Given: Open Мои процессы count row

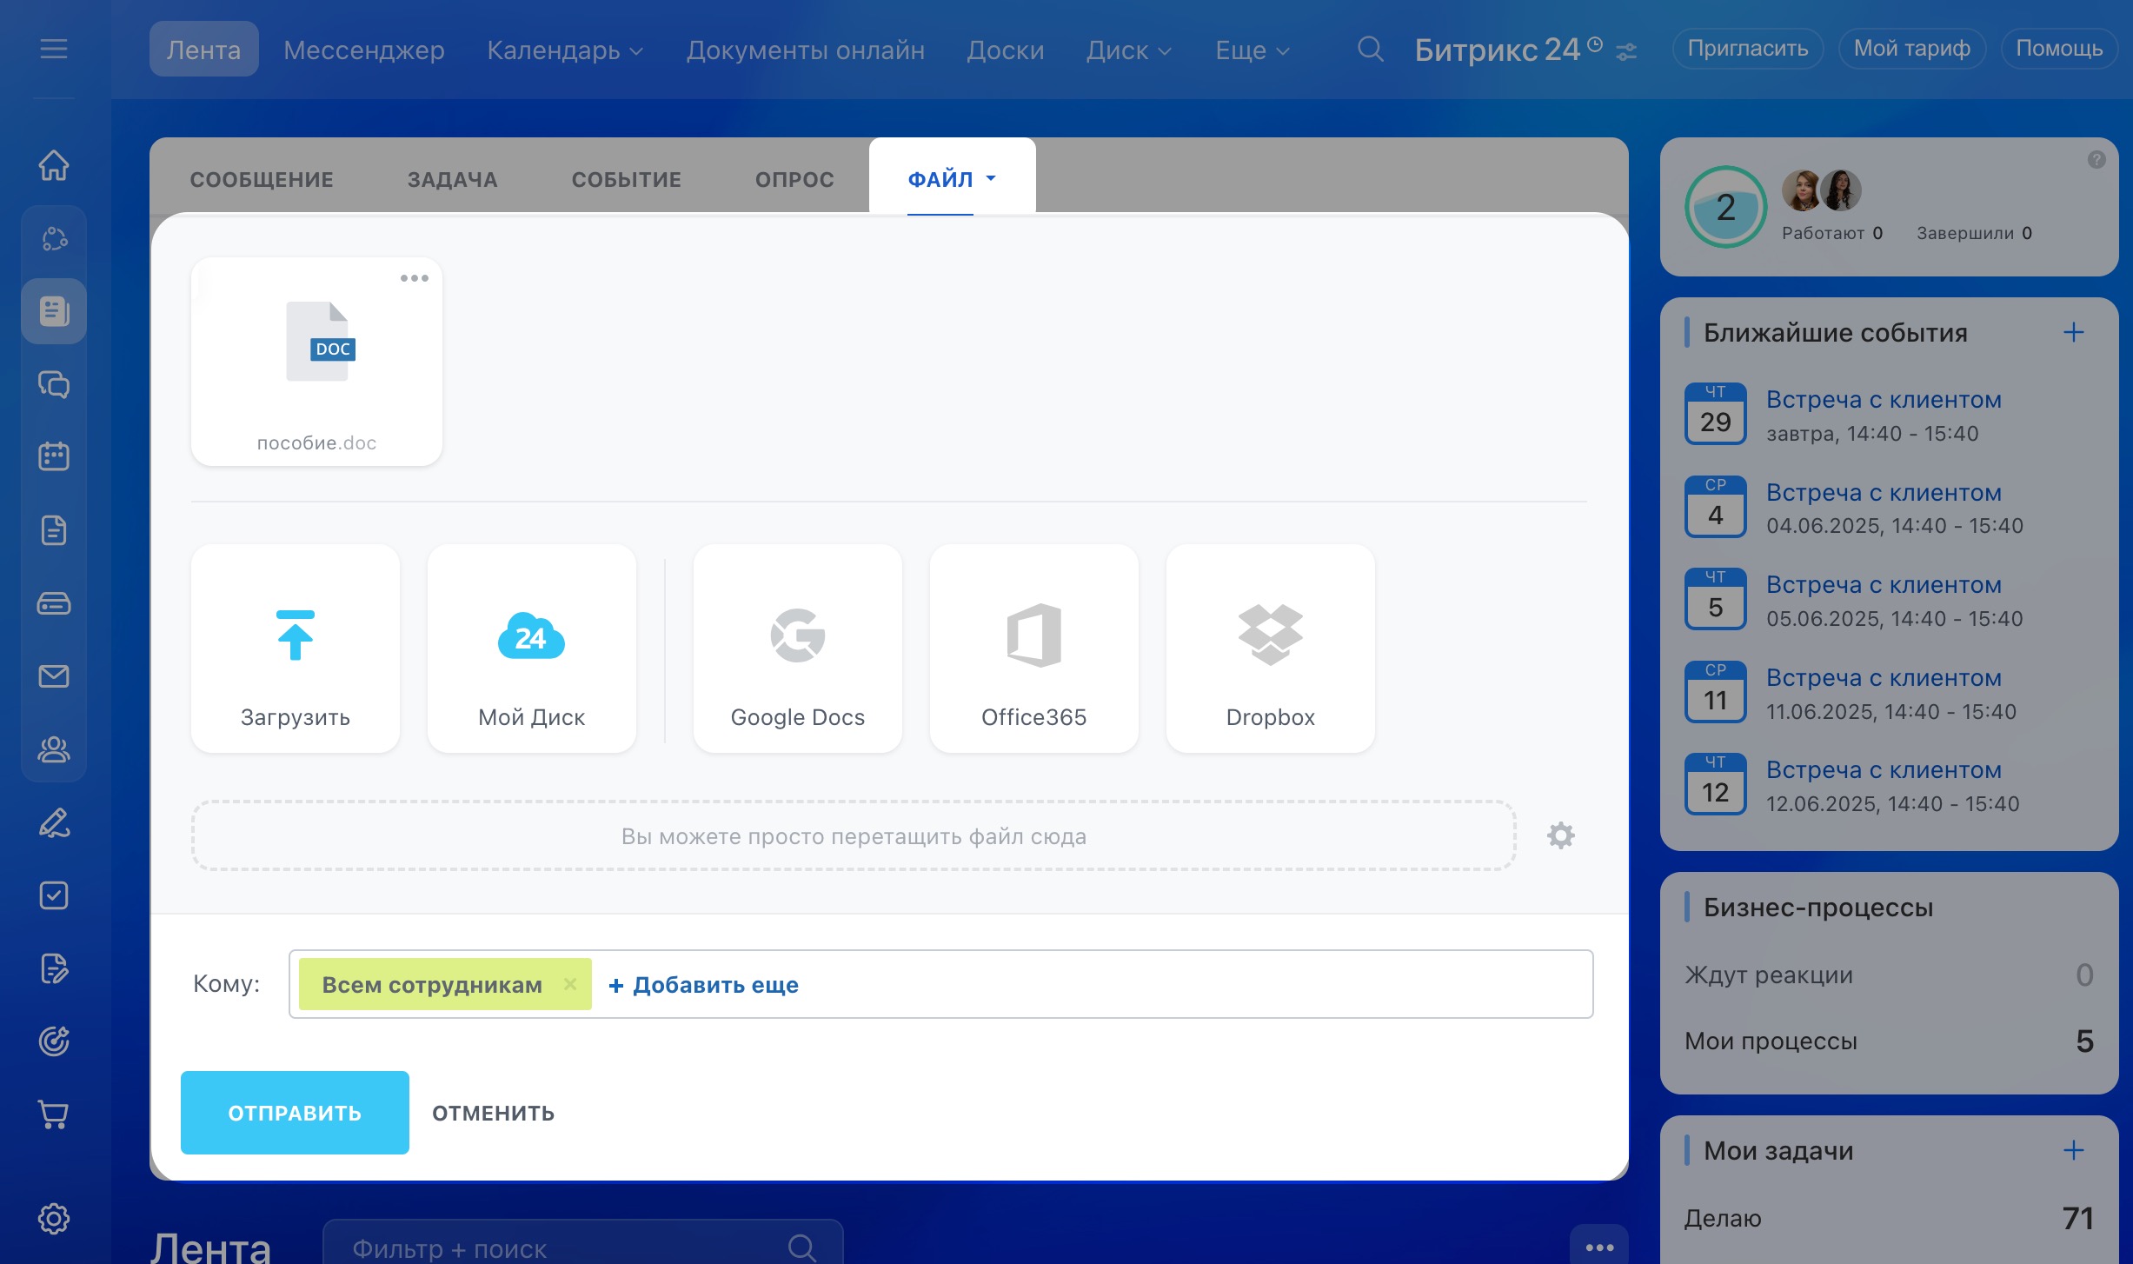Looking at the screenshot, I should 1888,1041.
